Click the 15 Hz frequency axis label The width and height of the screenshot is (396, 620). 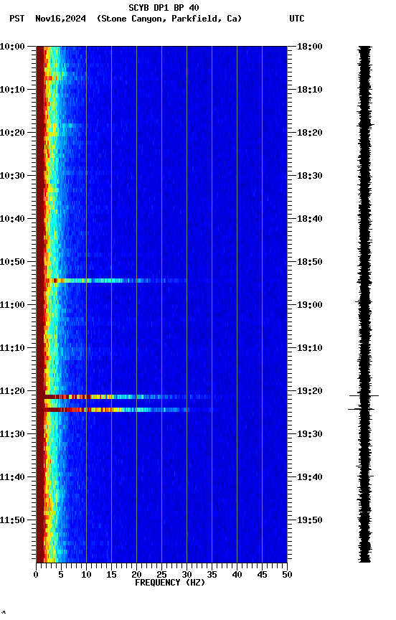[x=111, y=575]
